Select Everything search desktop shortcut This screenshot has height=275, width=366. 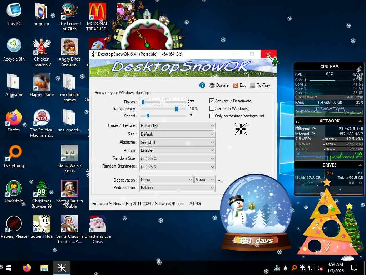(x=14, y=156)
